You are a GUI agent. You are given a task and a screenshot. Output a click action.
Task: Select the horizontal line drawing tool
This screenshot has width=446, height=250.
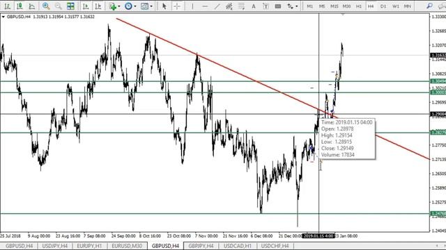click(205, 6)
